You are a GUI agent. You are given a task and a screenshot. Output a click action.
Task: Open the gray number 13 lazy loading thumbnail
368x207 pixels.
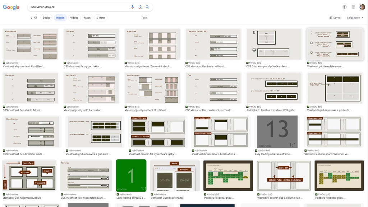click(277, 131)
